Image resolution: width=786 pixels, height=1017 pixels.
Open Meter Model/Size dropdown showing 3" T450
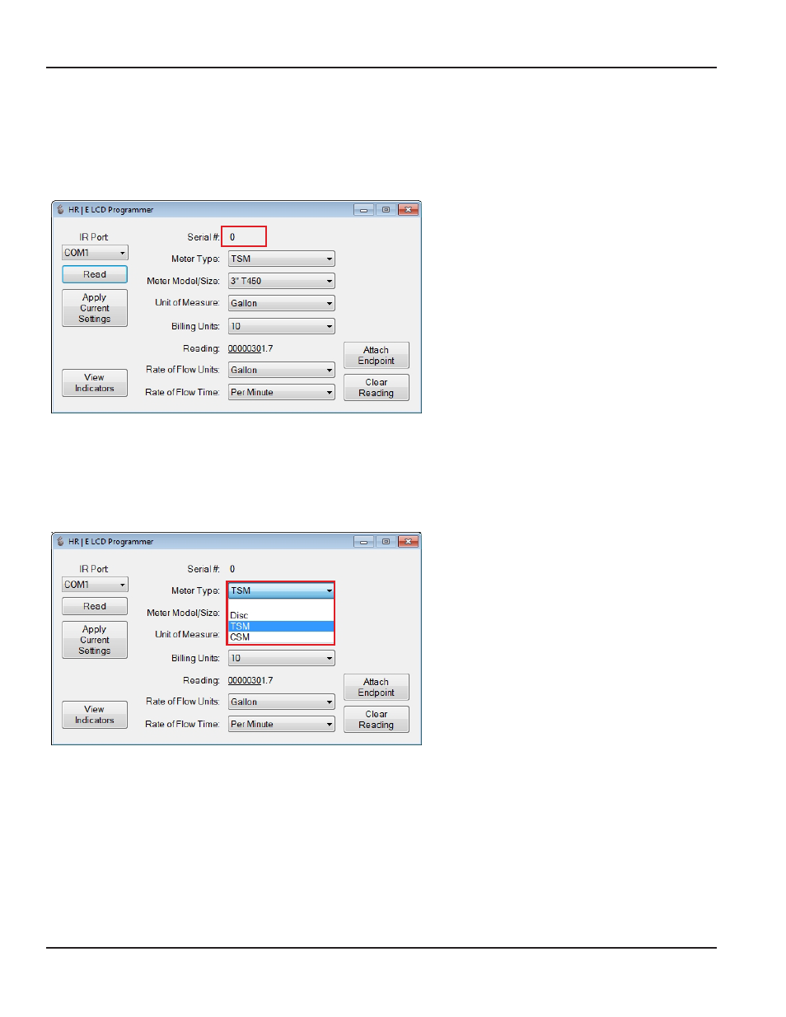281,281
